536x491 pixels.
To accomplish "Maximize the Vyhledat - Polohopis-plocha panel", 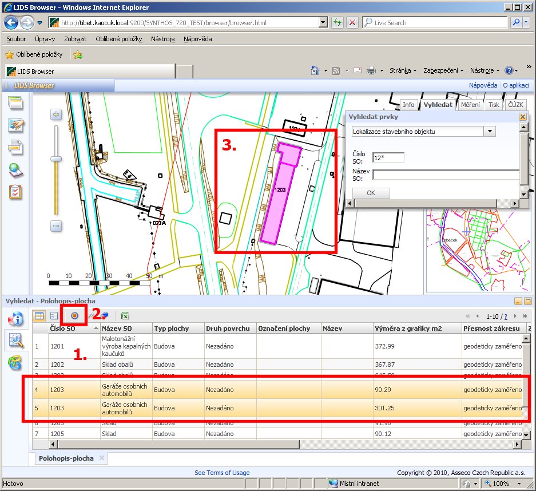I will pos(528,301).
